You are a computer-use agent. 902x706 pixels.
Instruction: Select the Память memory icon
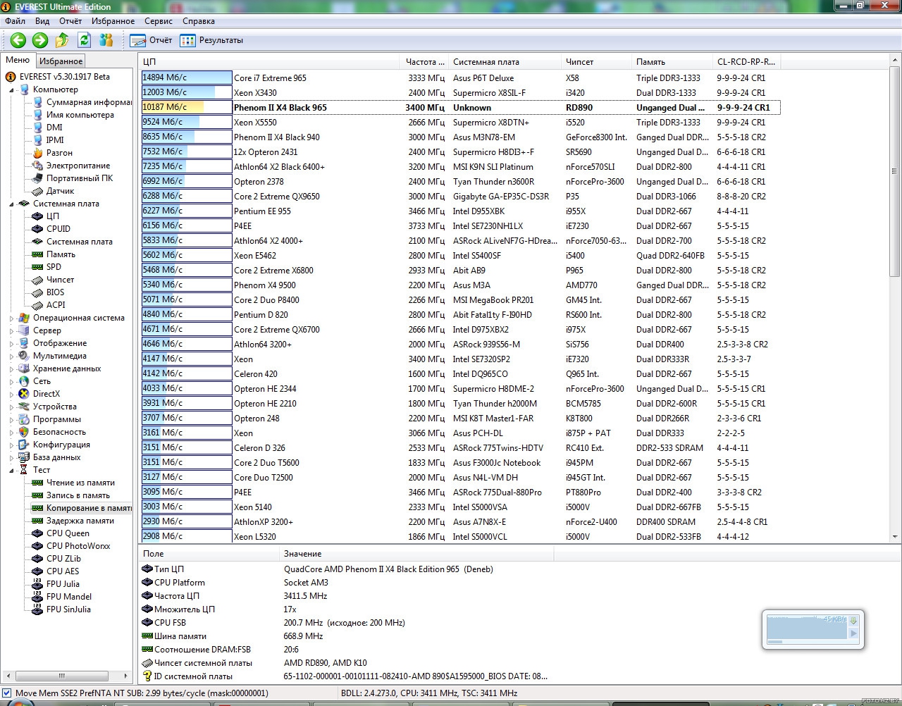click(38, 254)
